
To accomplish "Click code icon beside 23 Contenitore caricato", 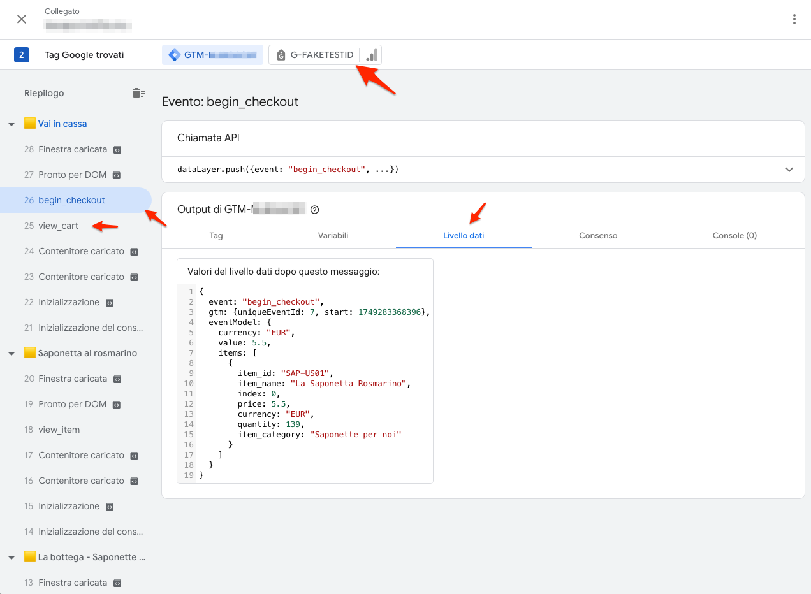I will (x=135, y=277).
